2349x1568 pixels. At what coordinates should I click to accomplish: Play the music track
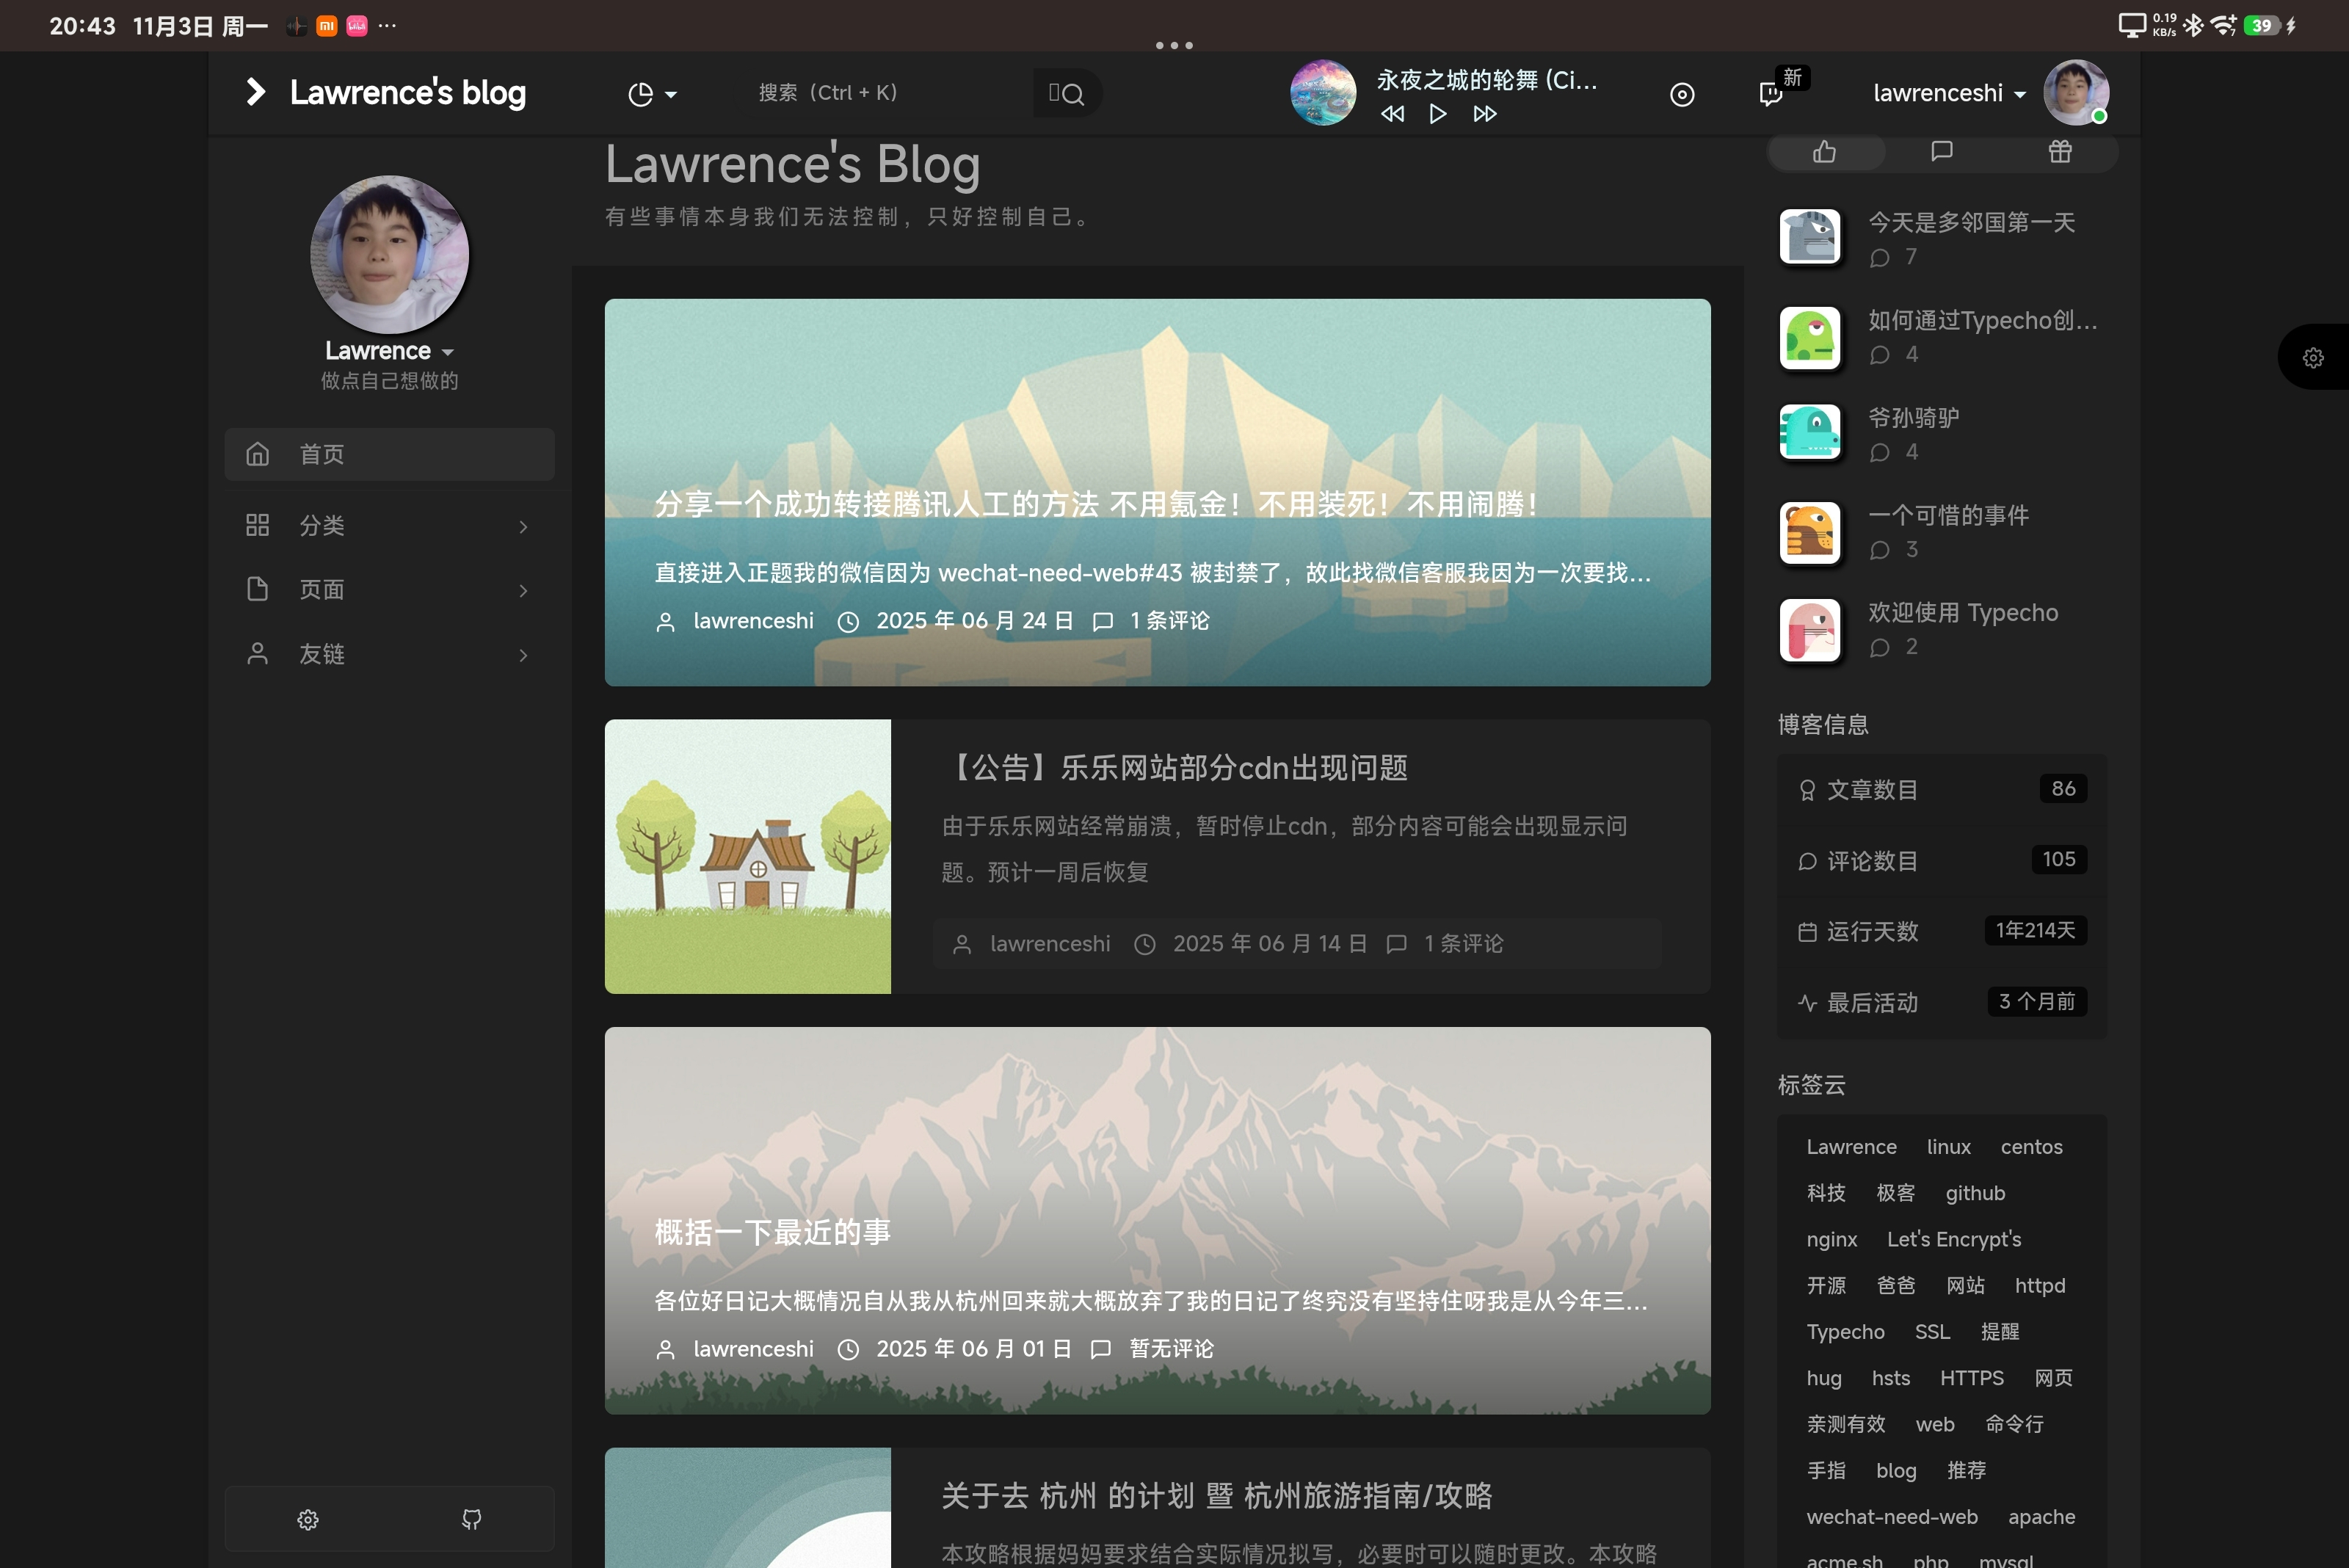click(x=1437, y=114)
